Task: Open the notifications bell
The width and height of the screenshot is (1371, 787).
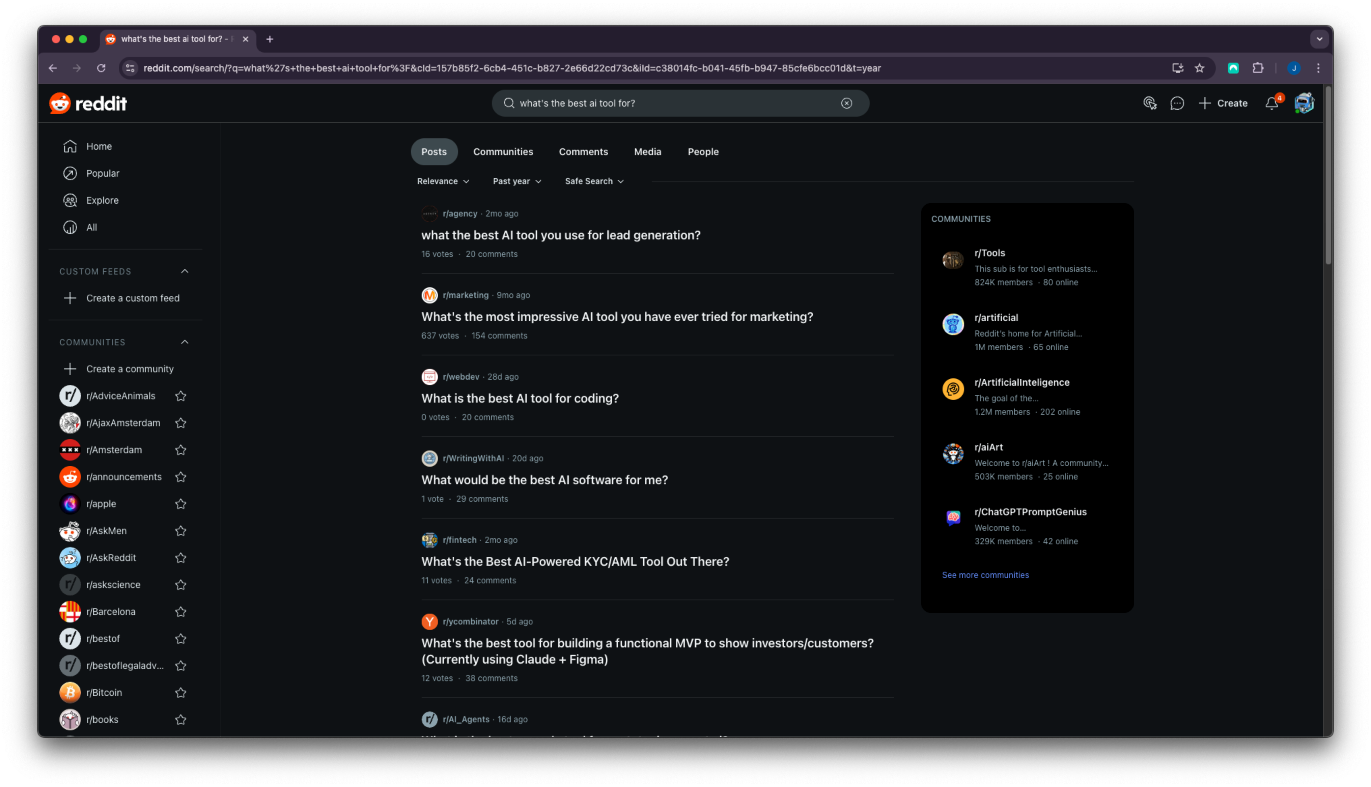Action: point(1271,103)
